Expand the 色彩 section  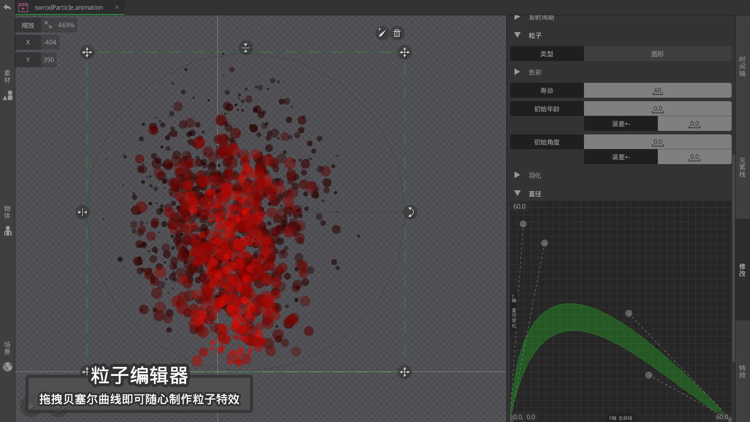[x=517, y=72]
